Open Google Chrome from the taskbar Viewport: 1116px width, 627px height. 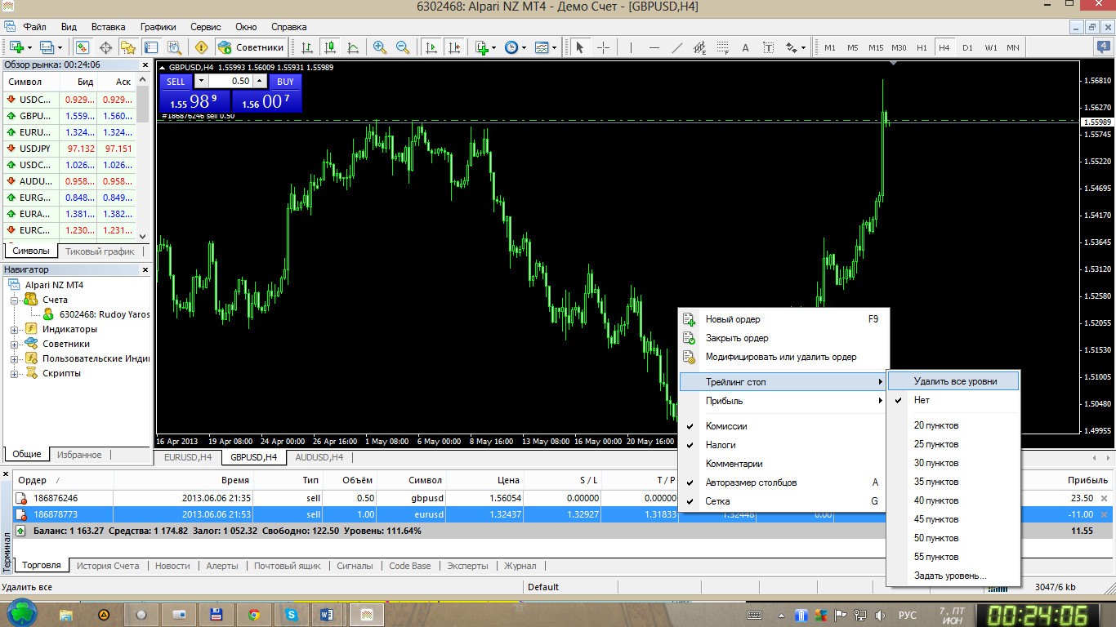tap(254, 614)
